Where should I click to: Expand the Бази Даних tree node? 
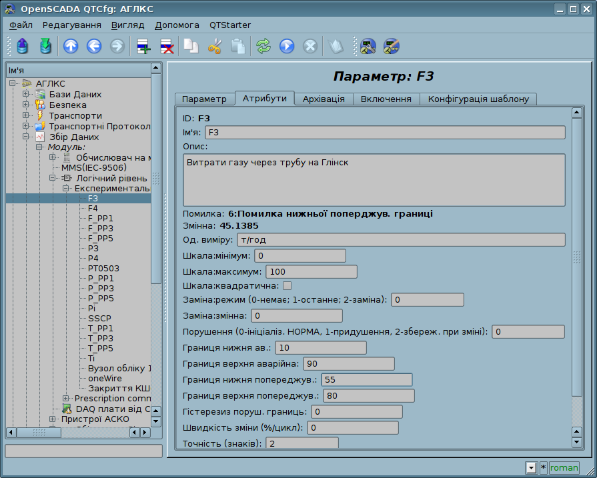pyautogui.click(x=26, y=95)
